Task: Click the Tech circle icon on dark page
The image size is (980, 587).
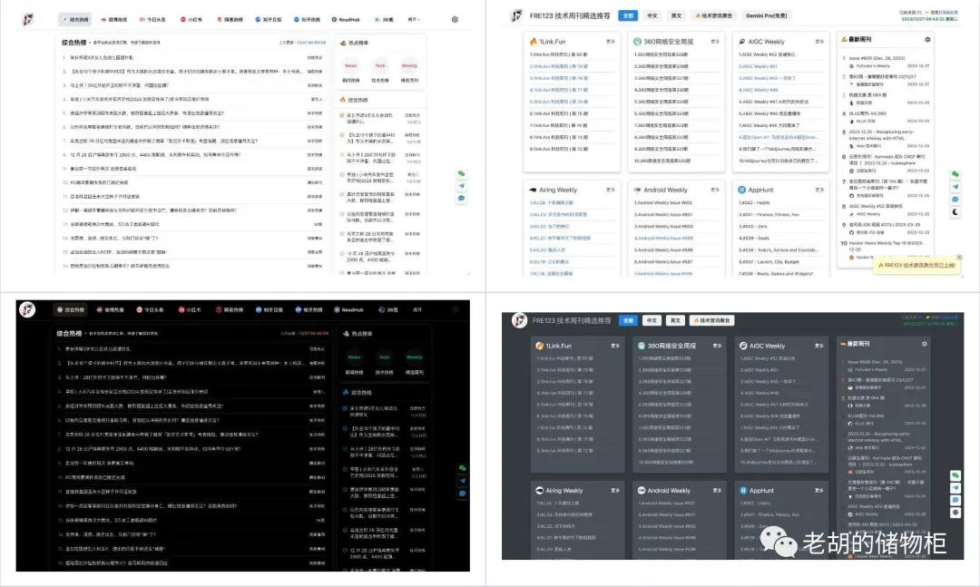Action: pos(385,357)
